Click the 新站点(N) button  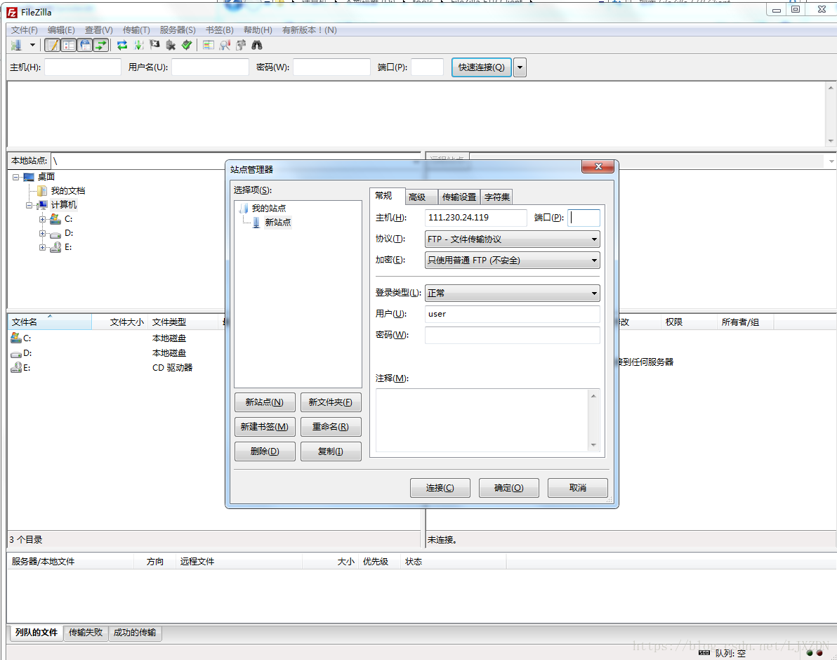coord(265,402)
